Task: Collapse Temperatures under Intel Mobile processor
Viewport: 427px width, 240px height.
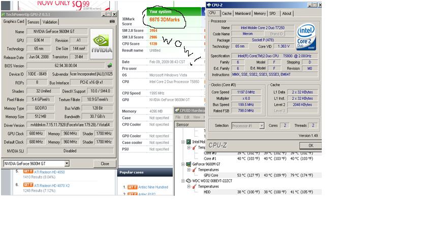Action: click(189, 147)
